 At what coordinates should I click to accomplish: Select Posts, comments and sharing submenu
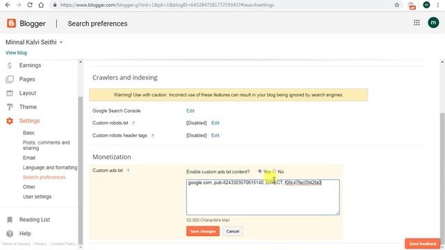coord(47,145)
